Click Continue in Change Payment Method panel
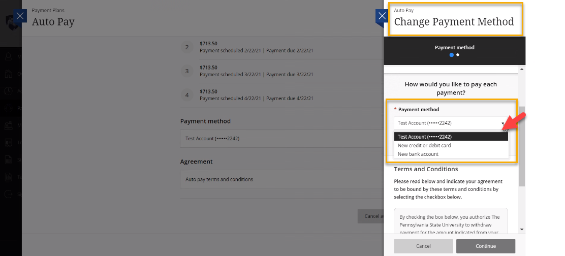 pyautogui.click(x=485, y=246)
